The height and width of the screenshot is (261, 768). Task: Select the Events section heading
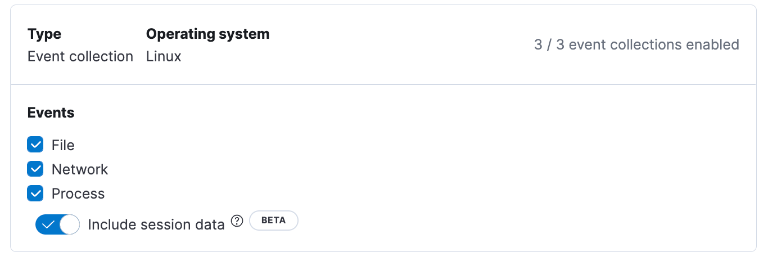point(51,112)
